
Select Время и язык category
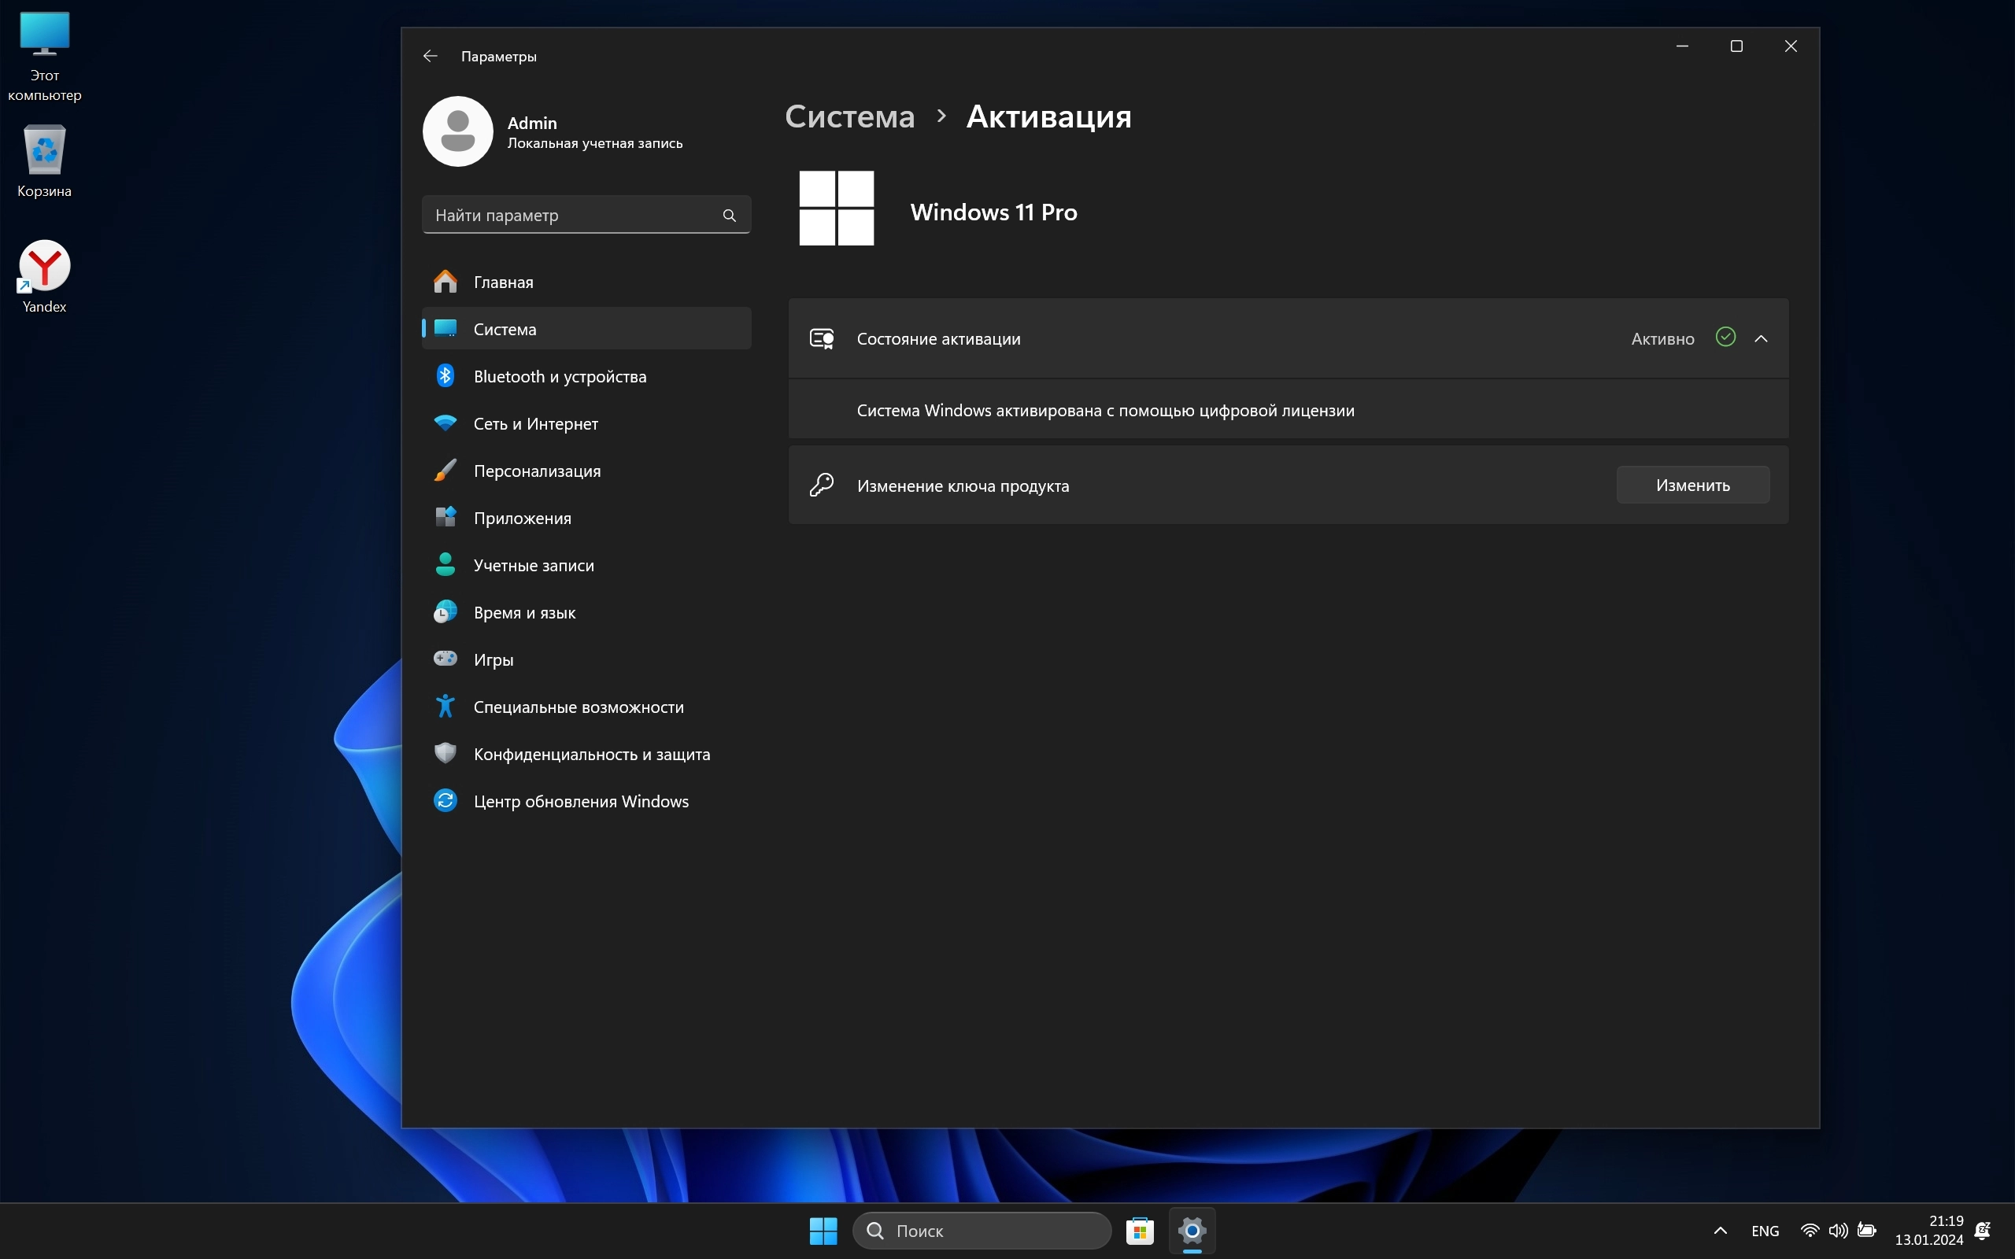tap(523, 612)
